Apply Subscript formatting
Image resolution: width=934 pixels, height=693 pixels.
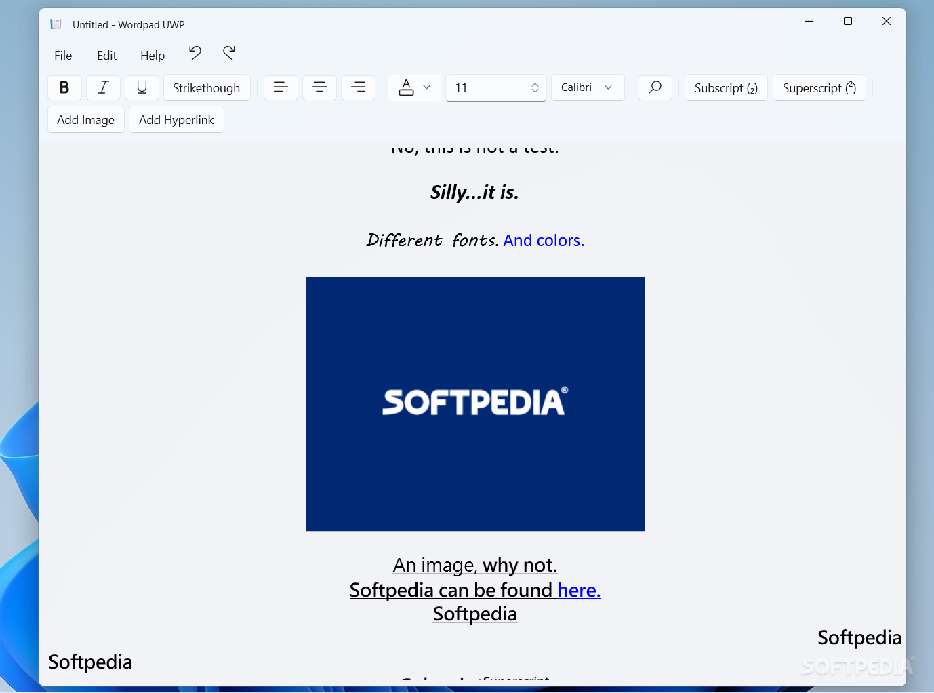click(x=726, y=87)
